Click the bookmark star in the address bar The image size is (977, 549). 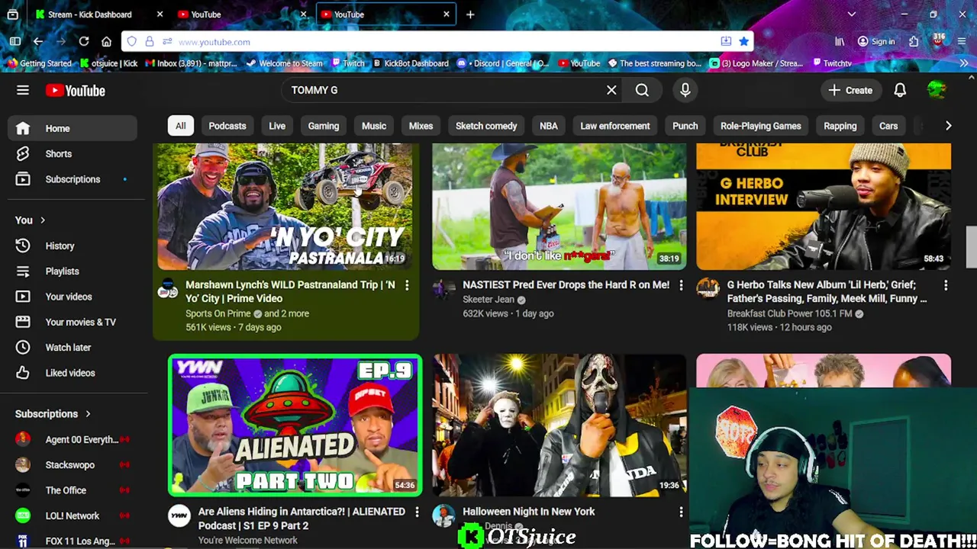pos(743,42)
